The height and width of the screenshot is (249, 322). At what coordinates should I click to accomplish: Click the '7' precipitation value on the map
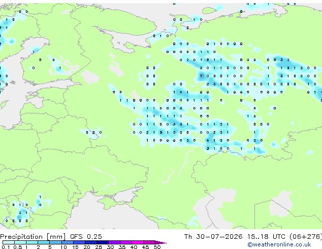coord(201,76)
